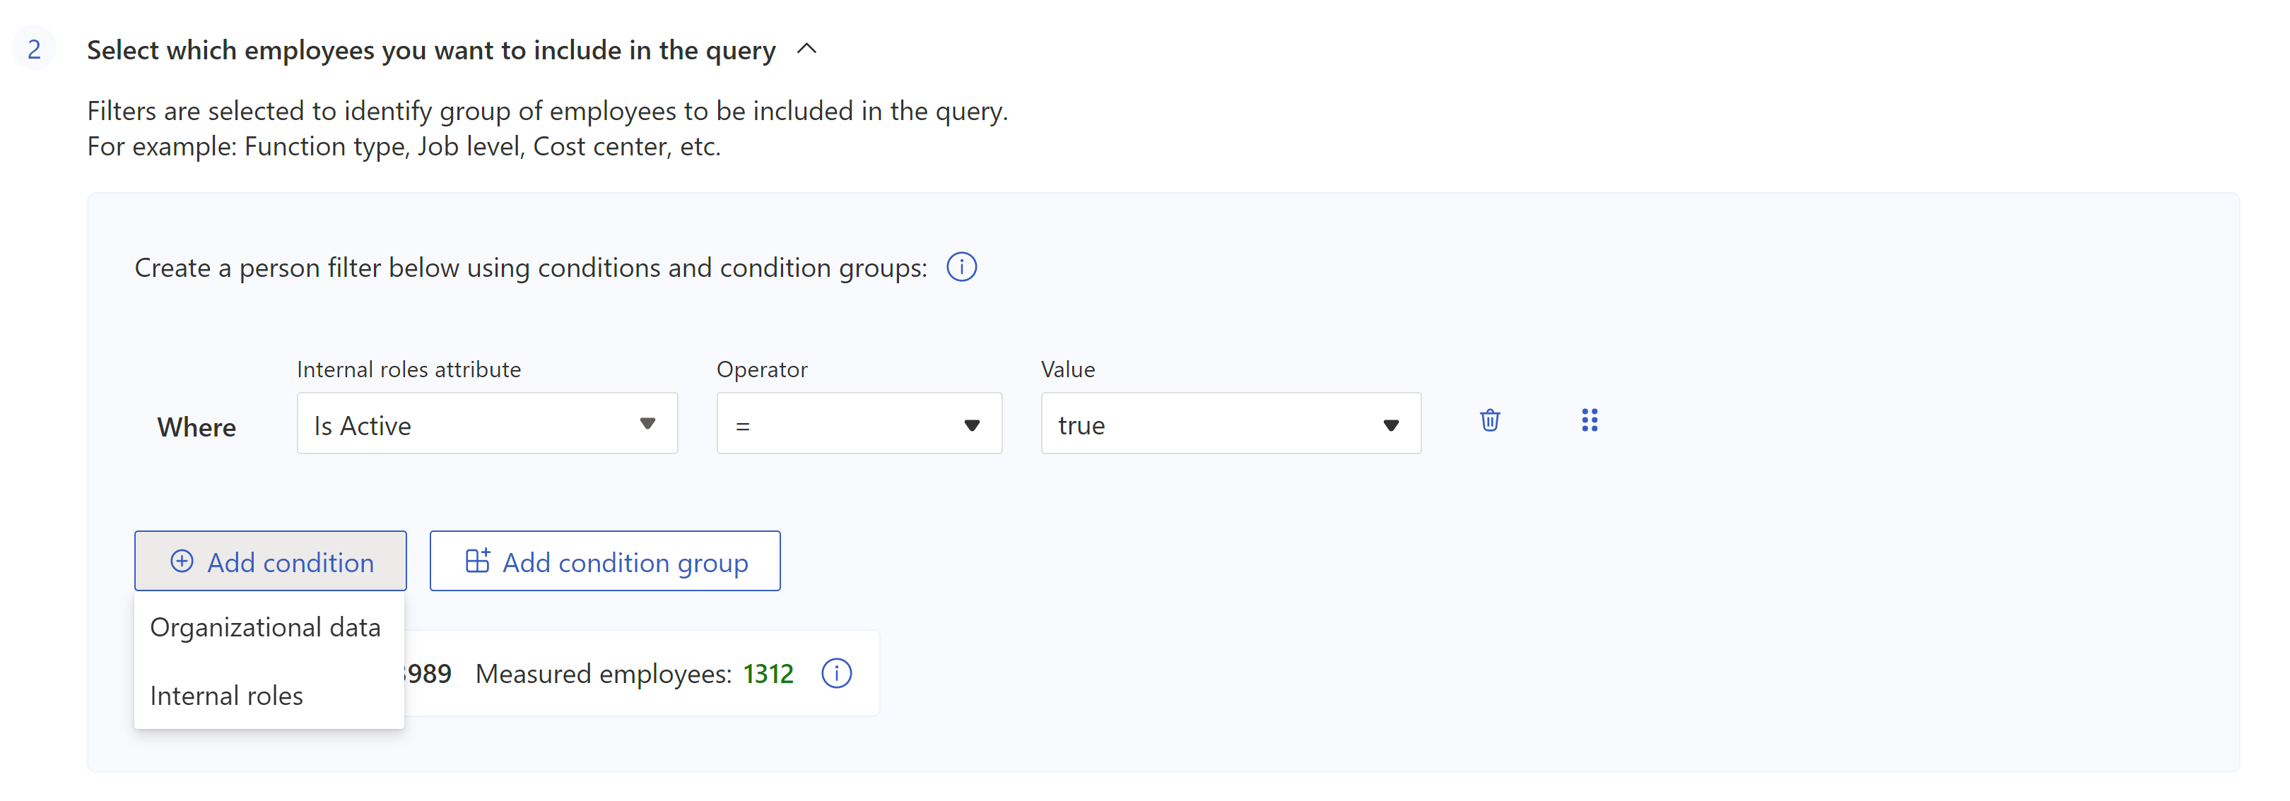Click the circled plus icon in Add condition

pyautogui.click(x=182, y=562)
